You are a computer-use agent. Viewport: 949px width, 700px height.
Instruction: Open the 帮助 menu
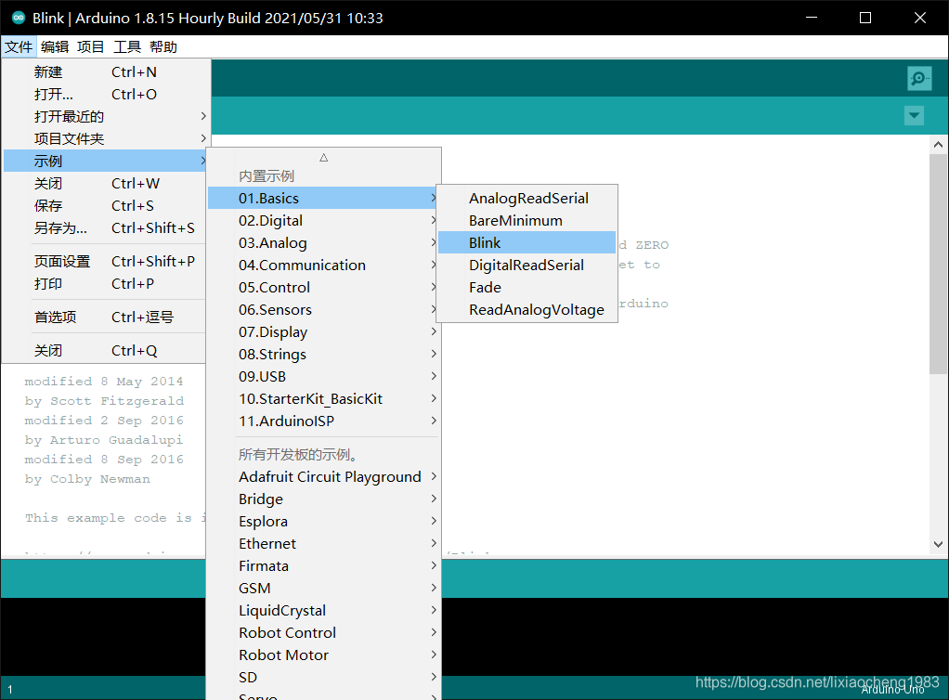(x=163, y=46)
